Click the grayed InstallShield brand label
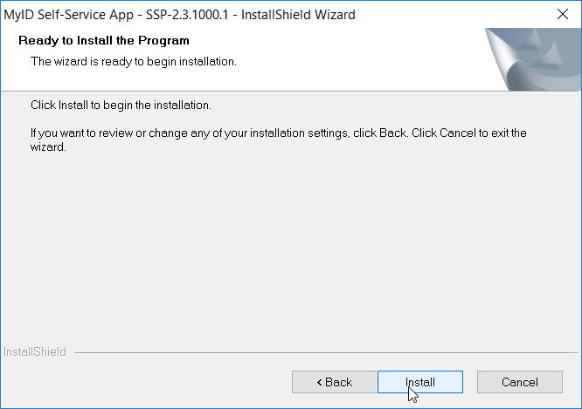The width and height of the screenshot is (582, 409). [35, 351]
